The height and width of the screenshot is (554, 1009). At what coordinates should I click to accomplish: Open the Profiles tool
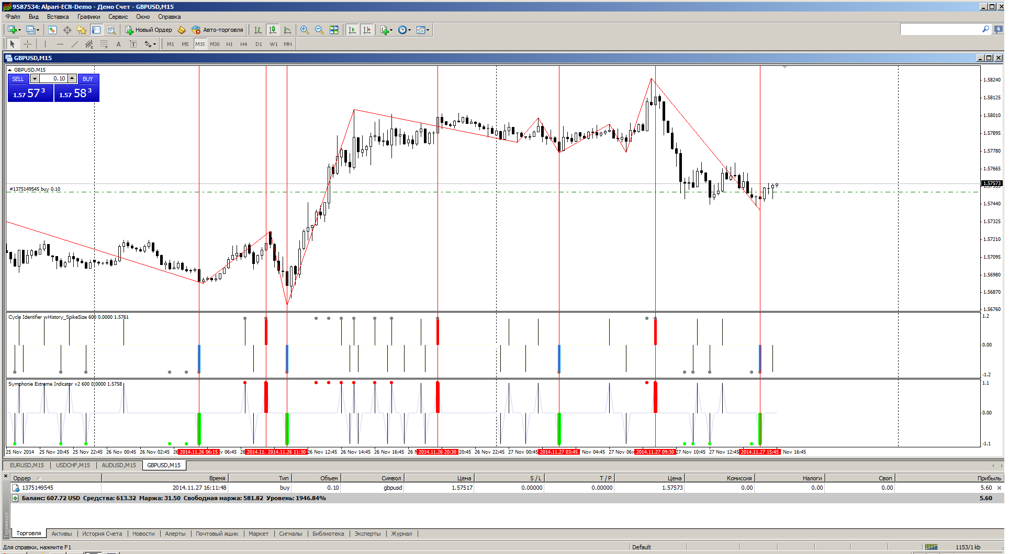[x=30, y=30]
